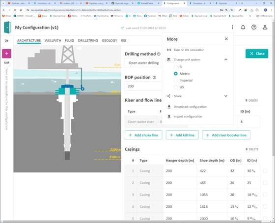Click Add kill line button
The image size is (275, 223).
click(x=182, y=135)
